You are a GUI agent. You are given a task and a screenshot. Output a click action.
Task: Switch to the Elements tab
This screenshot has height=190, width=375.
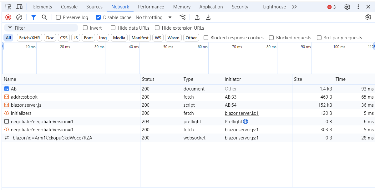coord(43,7)
